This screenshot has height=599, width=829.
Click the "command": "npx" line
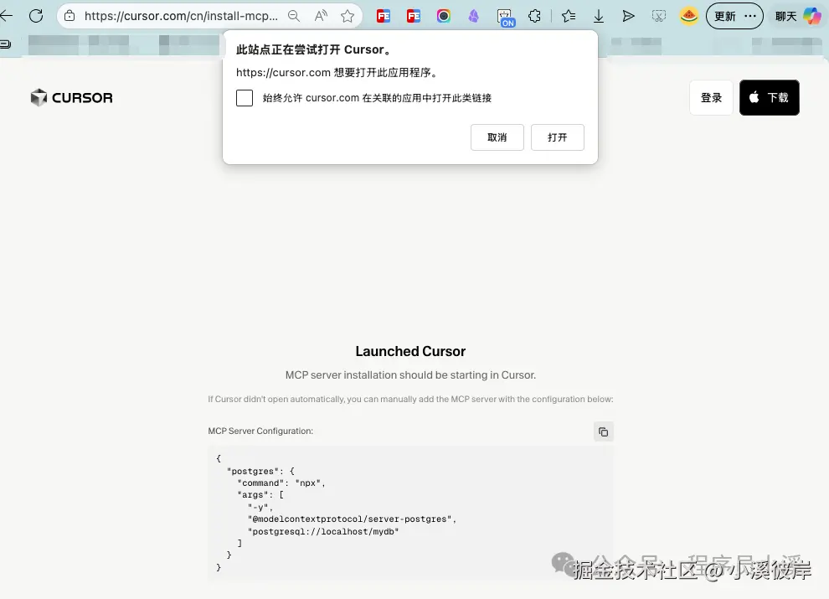281,483
